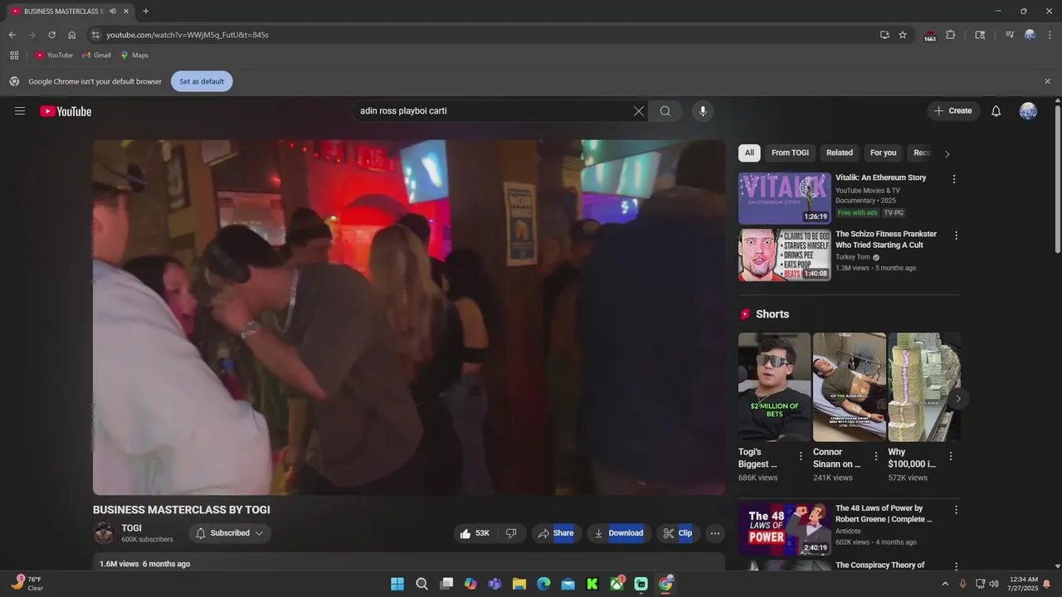Open options for Vitalik: An Ethereum Story
Viewport: 1062px width, 597px height.
954,179
